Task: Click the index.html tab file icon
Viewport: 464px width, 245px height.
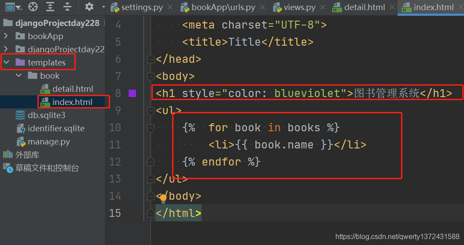Action: click(x=406, y=7)
